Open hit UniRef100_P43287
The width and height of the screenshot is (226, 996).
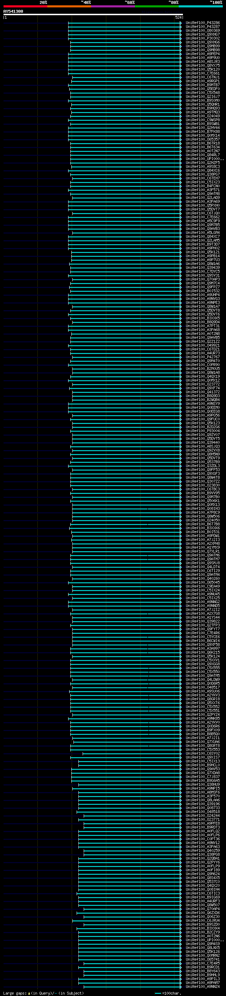click(202, 27)
